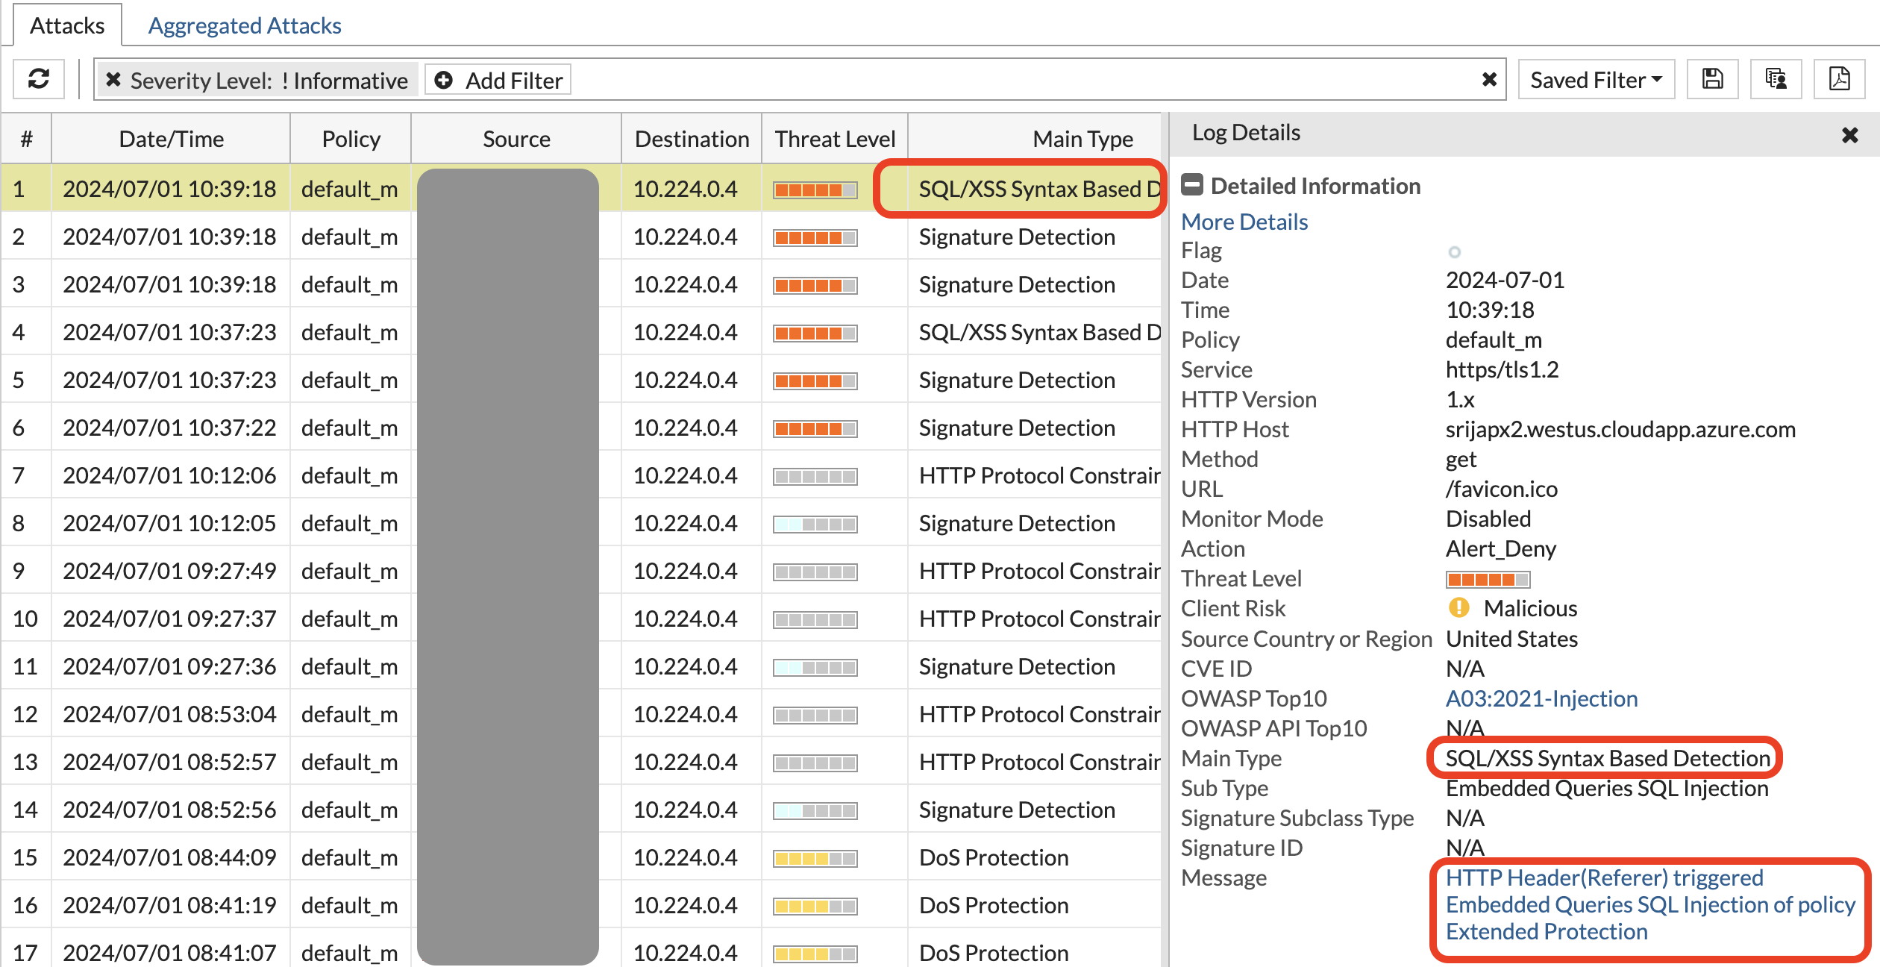Close the Log Details panel
Screen dimensions: 1880x967
[1850, 135]
